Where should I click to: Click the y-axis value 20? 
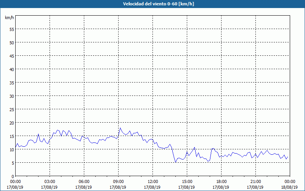point(12,123)
